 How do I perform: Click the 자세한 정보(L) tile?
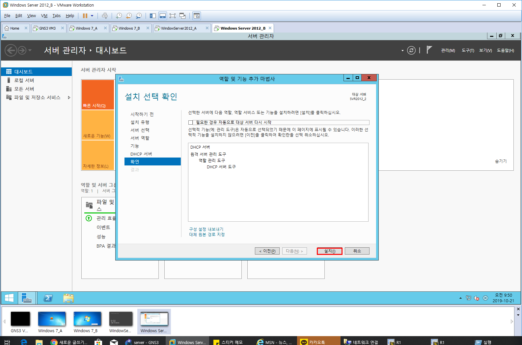pyautogui.click(x=98, y=155)
